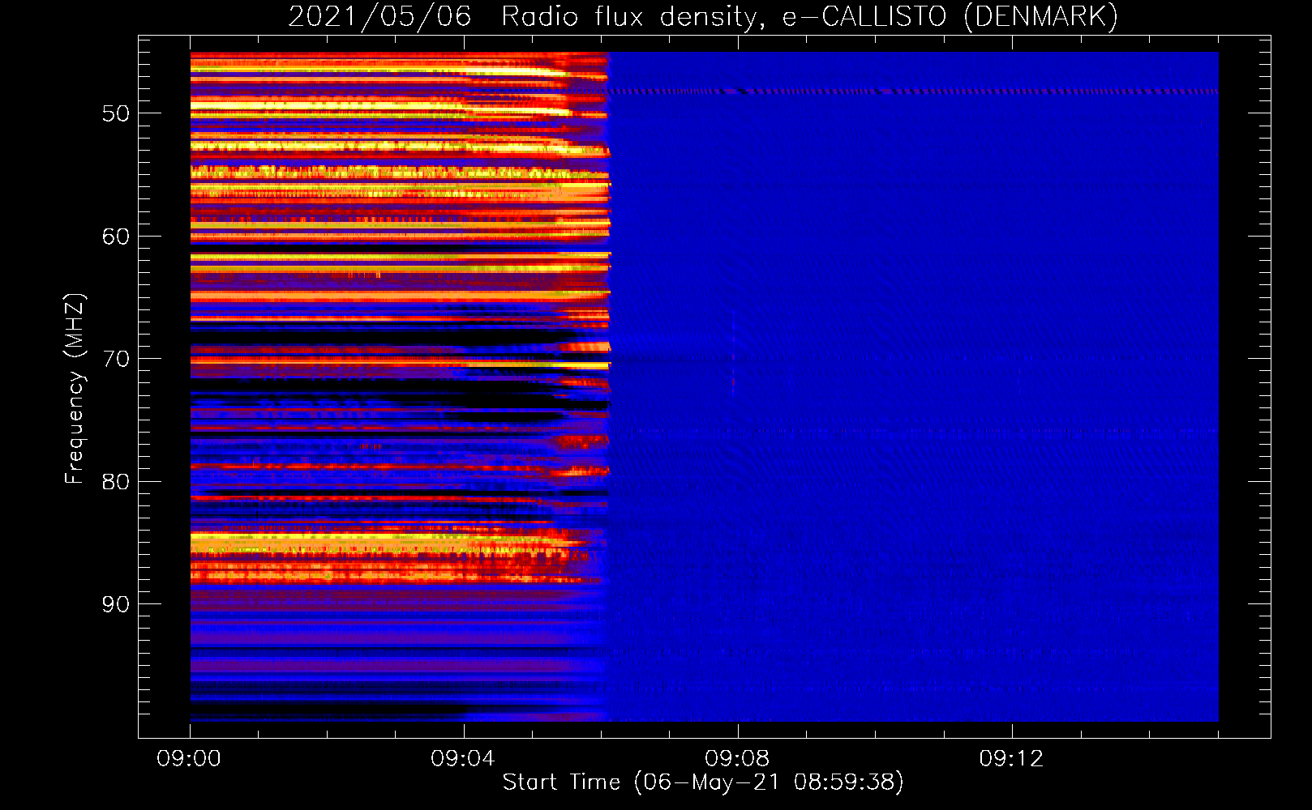The image size is (1312, 810).
Task: Click the 09:04 time tick label
Action: pyautogui.click(x=463, y=759)
